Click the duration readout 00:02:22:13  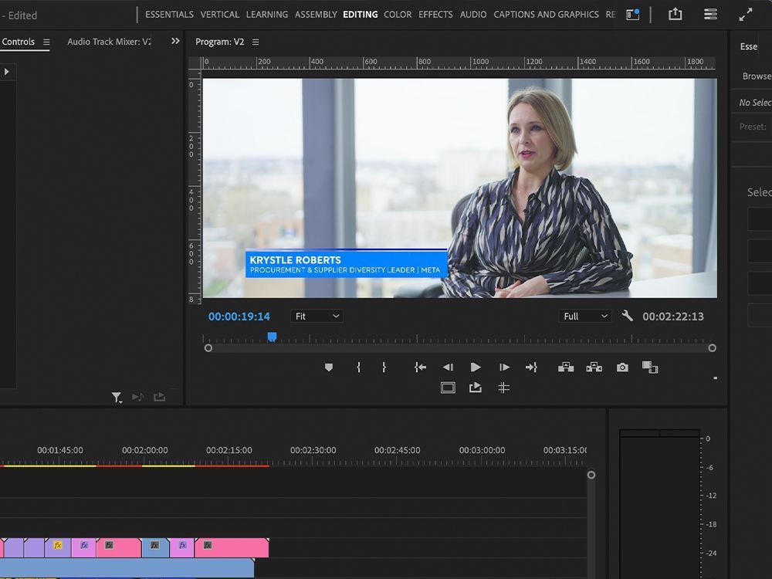673,317
